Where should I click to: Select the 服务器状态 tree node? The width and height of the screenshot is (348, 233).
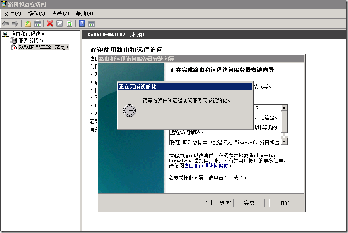(31, 40)
